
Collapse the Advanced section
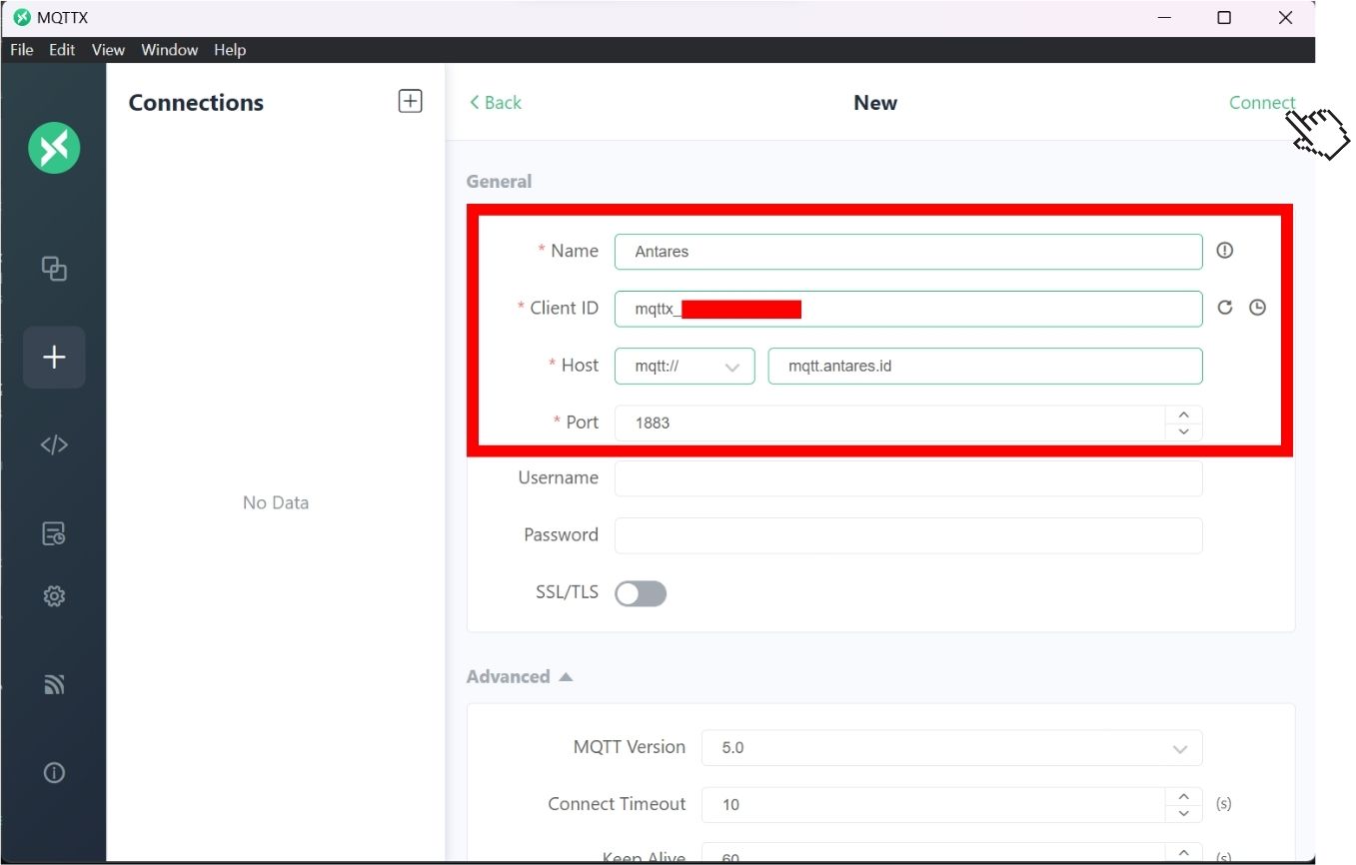(x=520, y=676)
